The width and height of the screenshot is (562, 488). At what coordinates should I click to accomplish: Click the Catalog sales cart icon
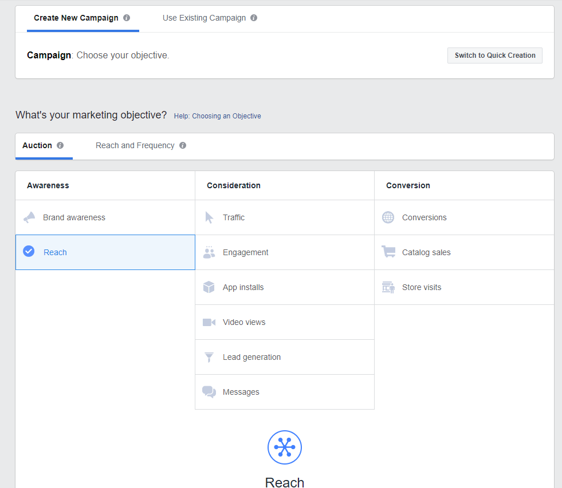click(388, 252)
